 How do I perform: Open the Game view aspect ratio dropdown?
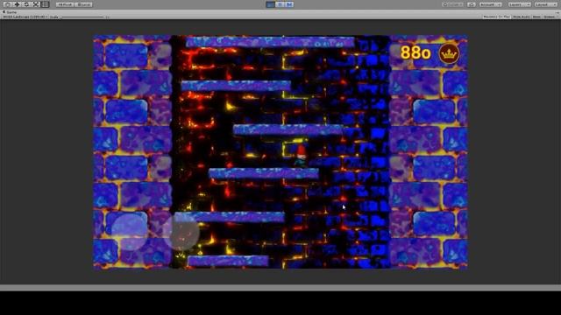25,17
